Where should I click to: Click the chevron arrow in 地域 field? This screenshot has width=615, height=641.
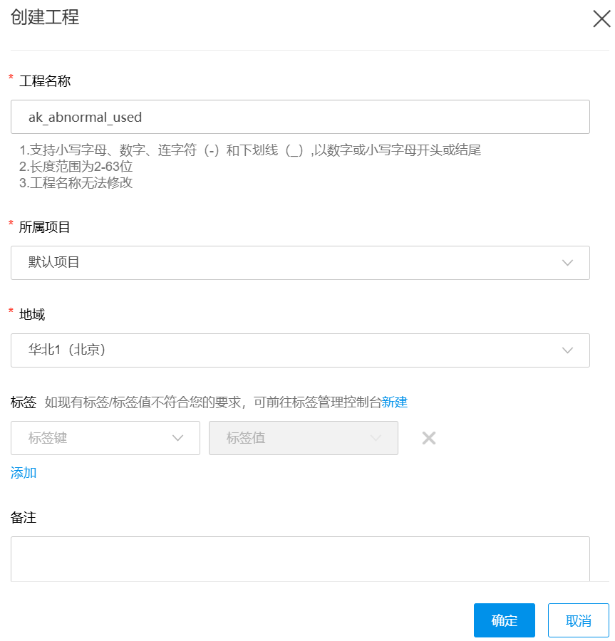point(567,350)
